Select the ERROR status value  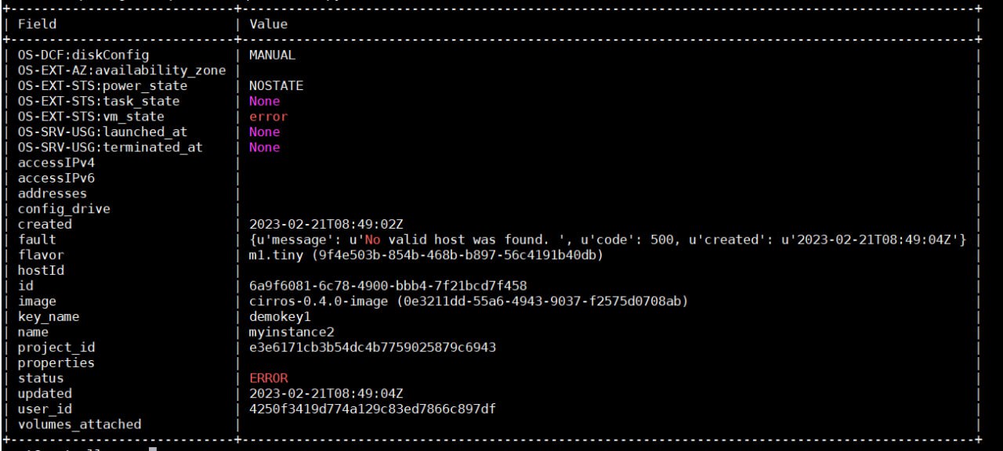coord(269,378)
